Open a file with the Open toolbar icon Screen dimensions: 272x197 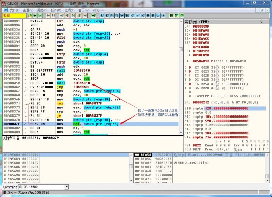pos(30,16)
